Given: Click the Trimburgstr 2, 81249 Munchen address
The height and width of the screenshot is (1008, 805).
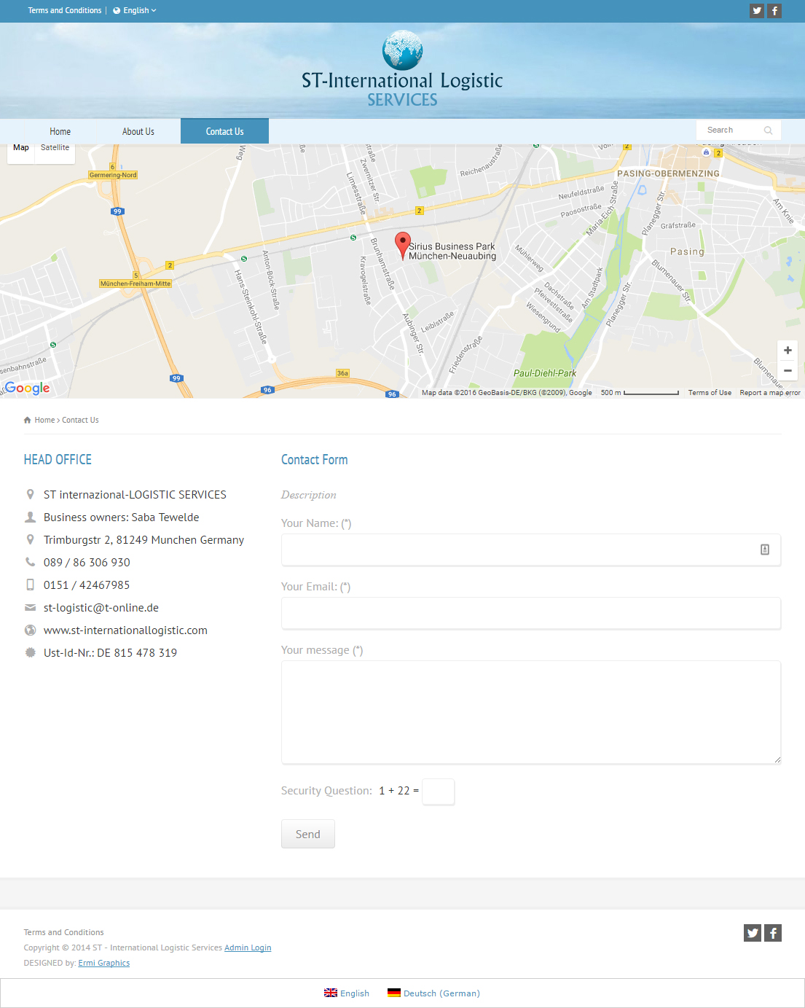Looking at the screenshot, I should tap(144, 539).
